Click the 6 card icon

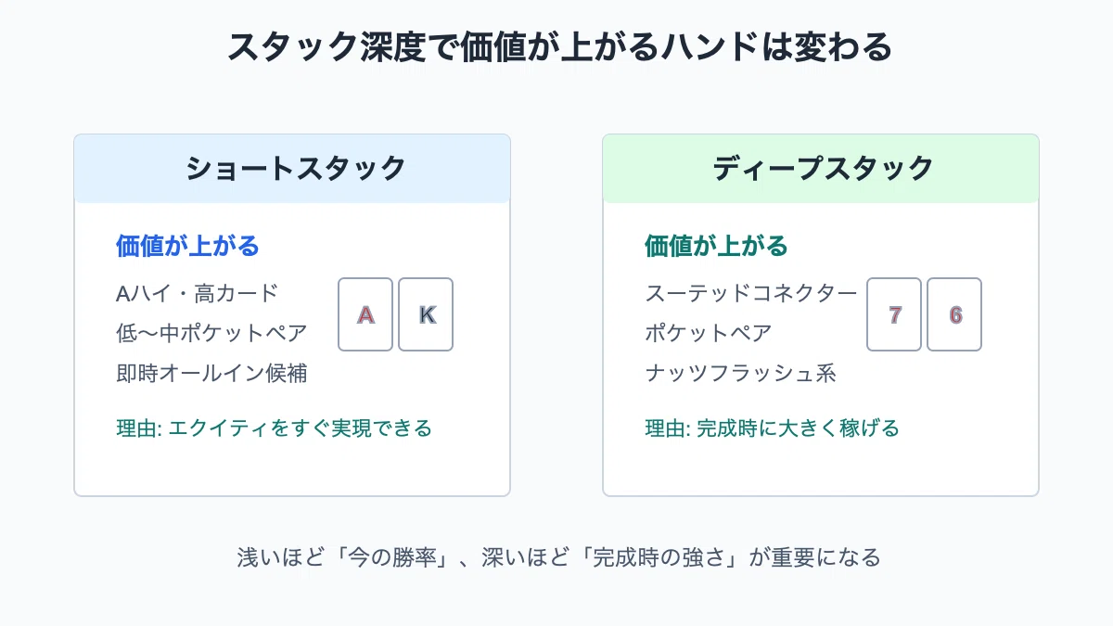[x=954, y=314]
